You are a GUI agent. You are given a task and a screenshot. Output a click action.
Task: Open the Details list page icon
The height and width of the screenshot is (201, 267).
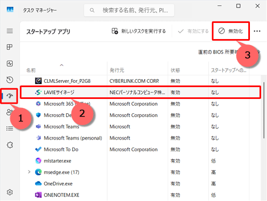10,128
